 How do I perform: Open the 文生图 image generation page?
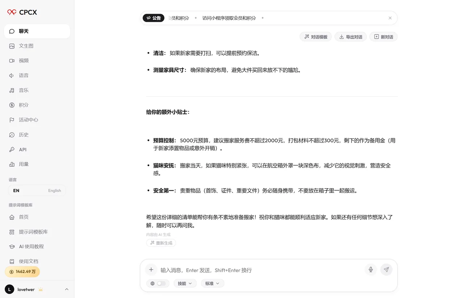click(37, 46)
